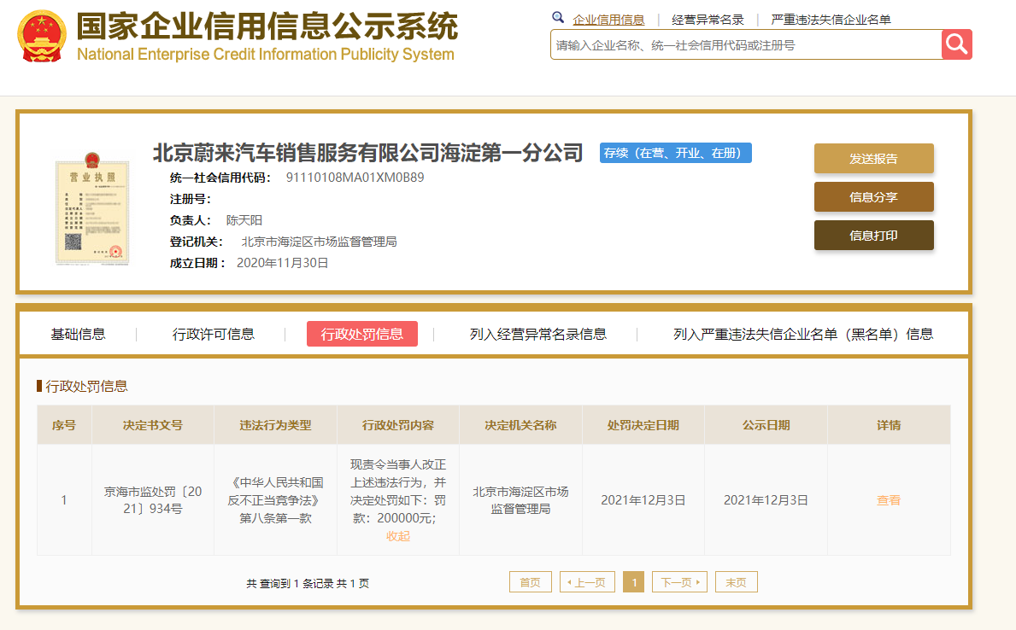Click the company name heading 北京蔚来汽车销售服务有限公司海淀第一分公司
Screen dimensions: 1016x630
pos(367,153)
